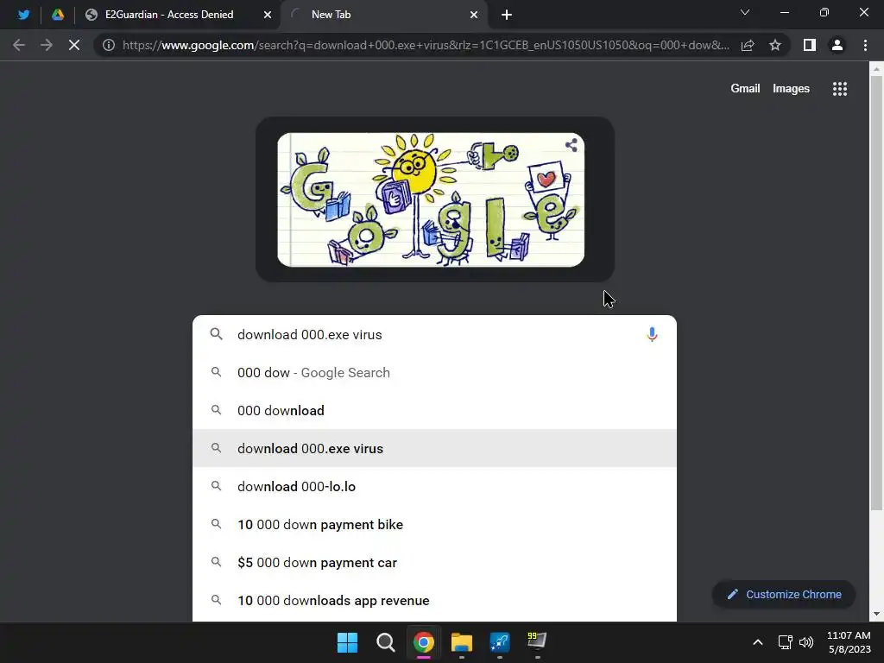Open Chrome's three-dot menu

pyautogui.click(x=865, y=45)
